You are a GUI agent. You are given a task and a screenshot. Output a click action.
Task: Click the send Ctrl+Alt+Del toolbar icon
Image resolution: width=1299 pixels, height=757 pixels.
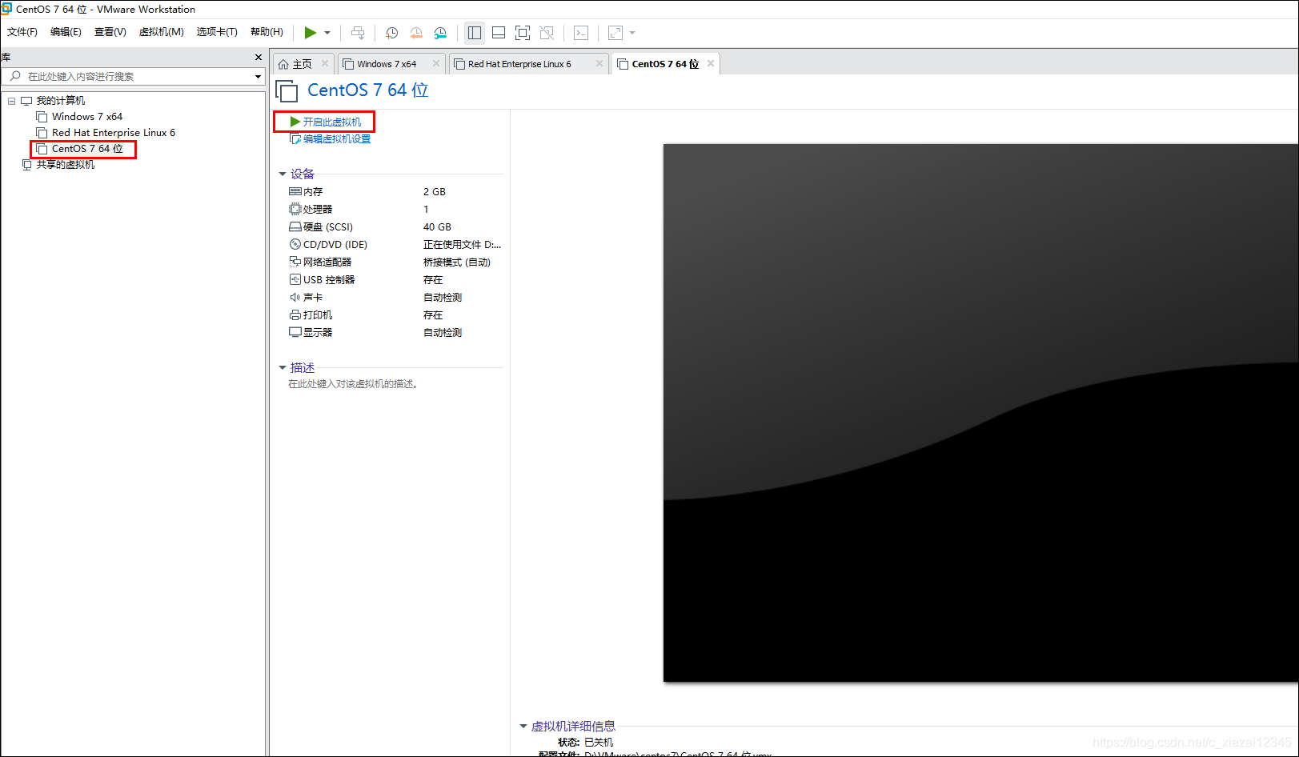pos(358,33)
